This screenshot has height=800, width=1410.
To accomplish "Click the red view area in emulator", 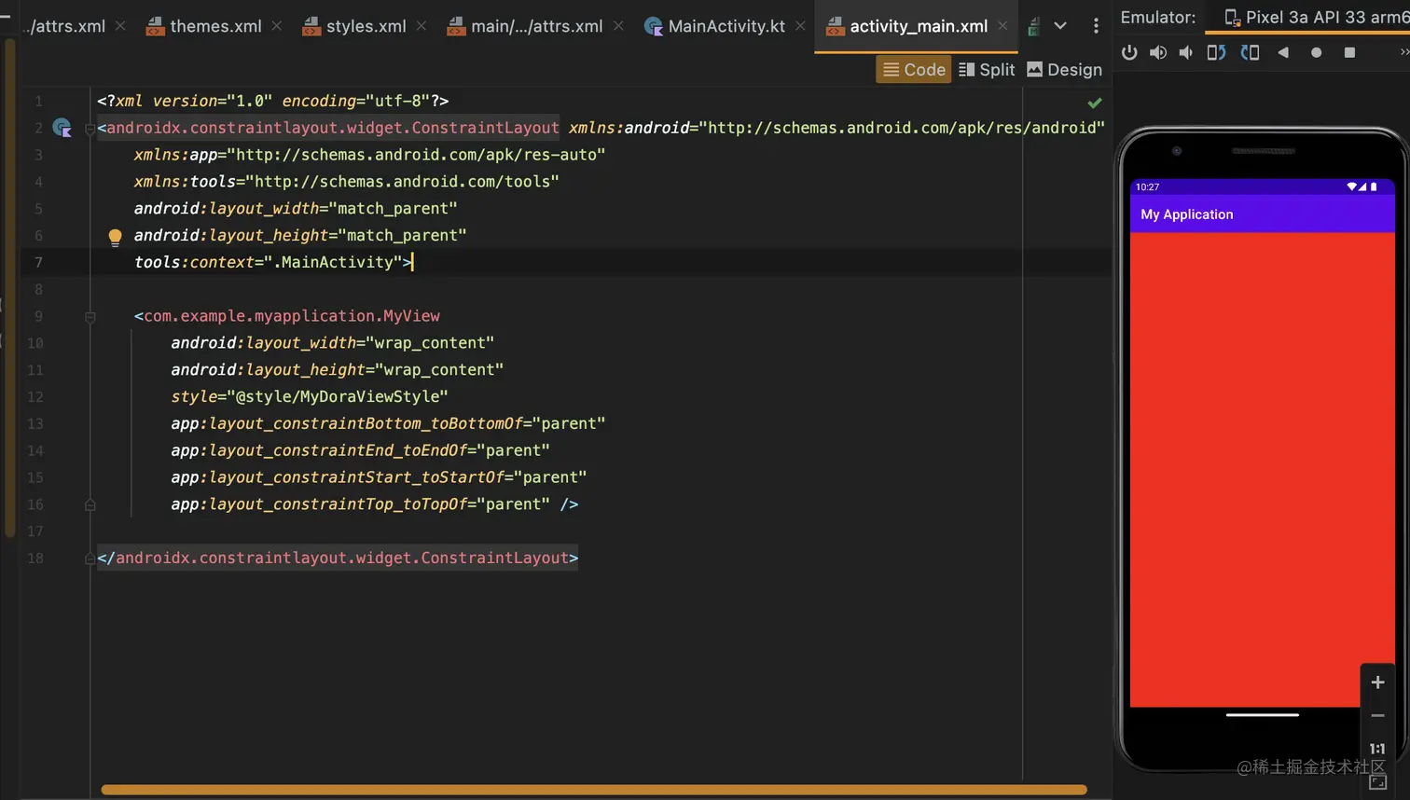I will (1262, 469).
